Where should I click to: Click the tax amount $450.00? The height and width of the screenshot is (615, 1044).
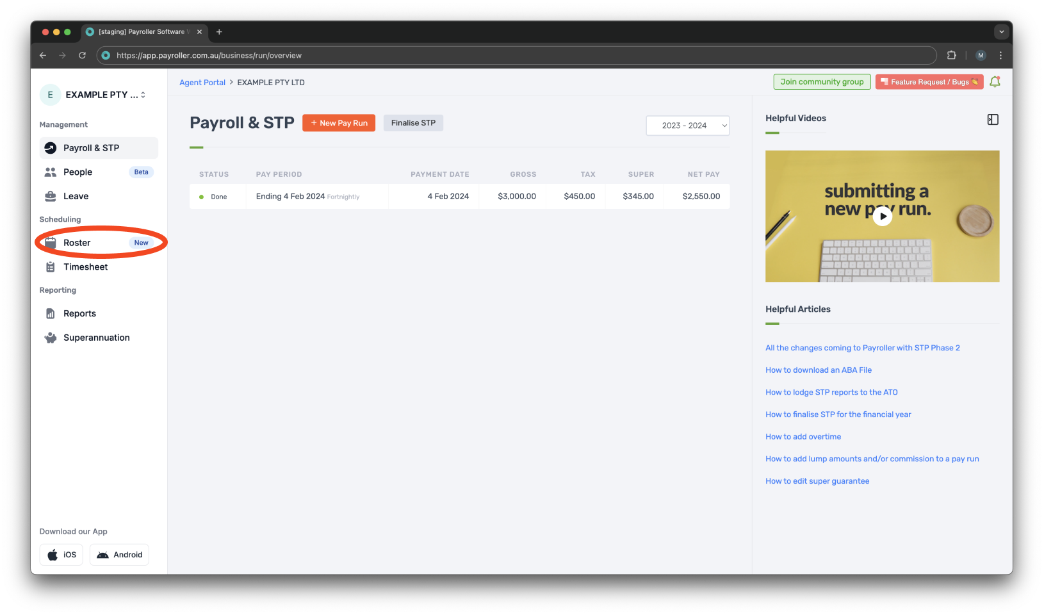pos(580,197)
